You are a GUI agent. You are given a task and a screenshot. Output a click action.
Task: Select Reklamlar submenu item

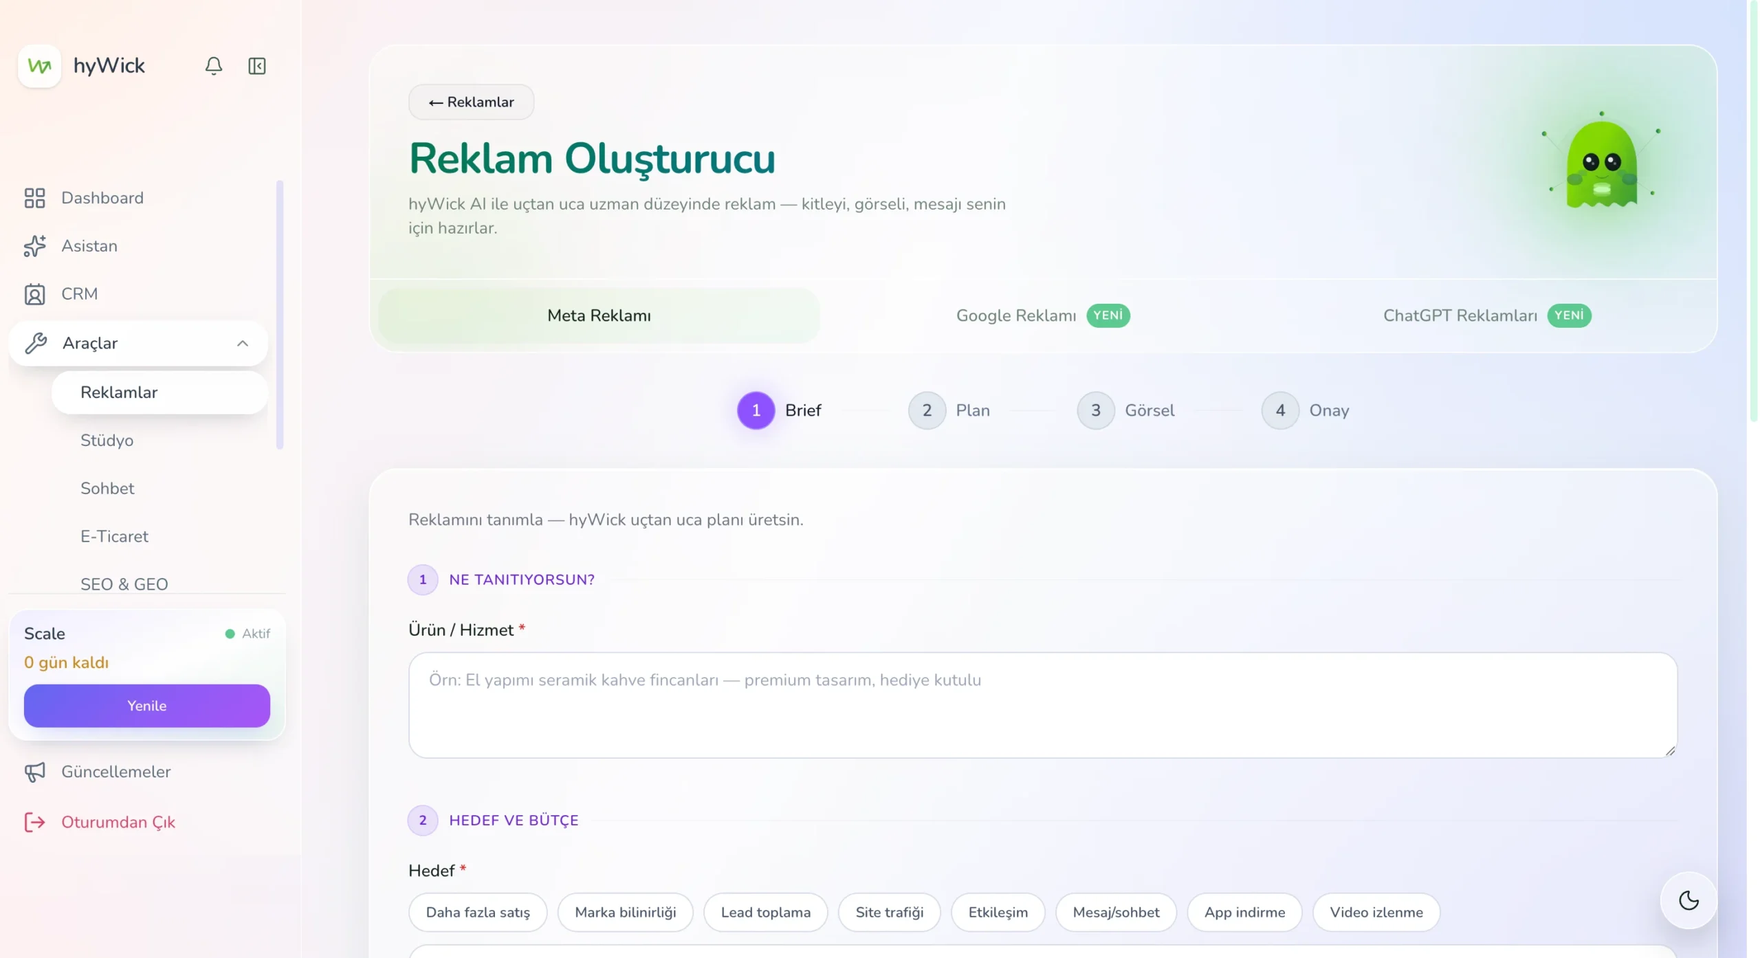159,392
